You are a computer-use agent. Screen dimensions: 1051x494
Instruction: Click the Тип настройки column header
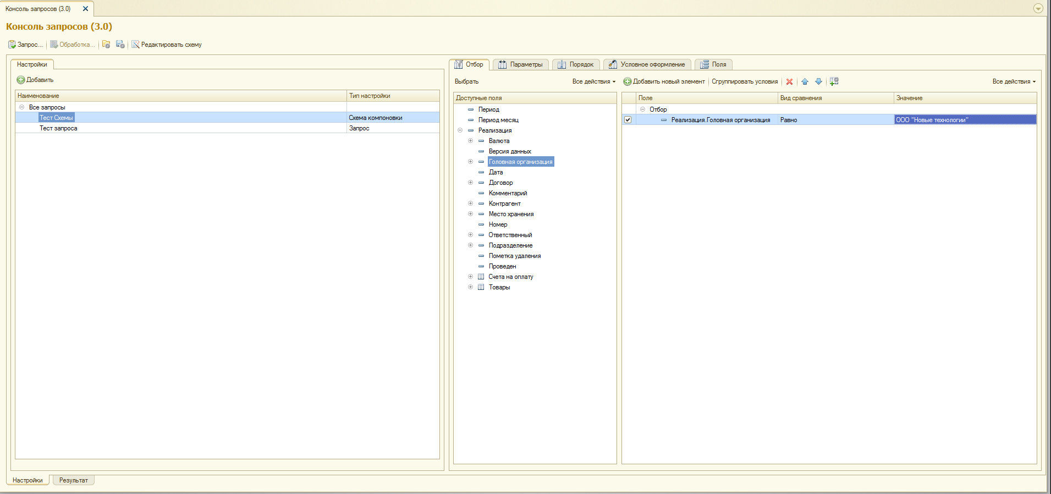click(x=393, y=96)
